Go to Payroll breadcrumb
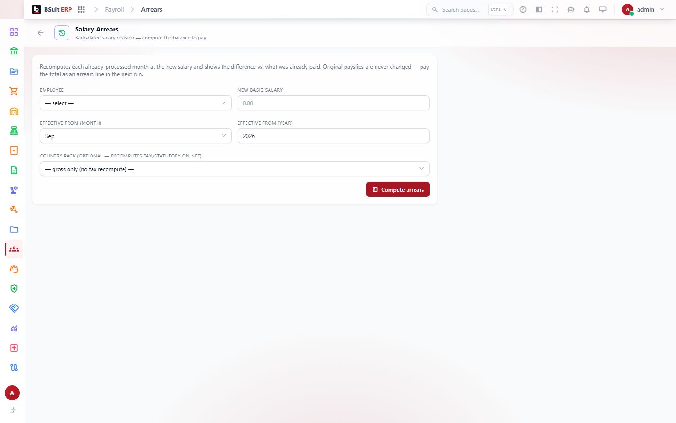The width and height of the screenshot is (676, 423). 115,9
